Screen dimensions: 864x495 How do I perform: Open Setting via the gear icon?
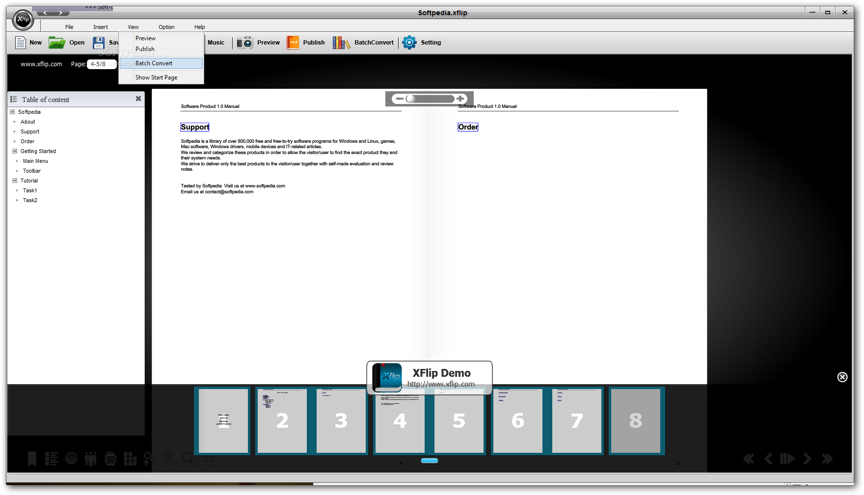[x=409, y=43]
